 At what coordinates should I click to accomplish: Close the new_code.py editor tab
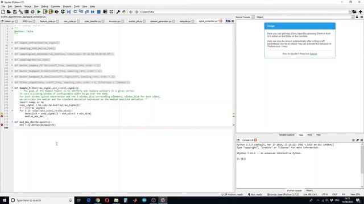pos(78,22)
